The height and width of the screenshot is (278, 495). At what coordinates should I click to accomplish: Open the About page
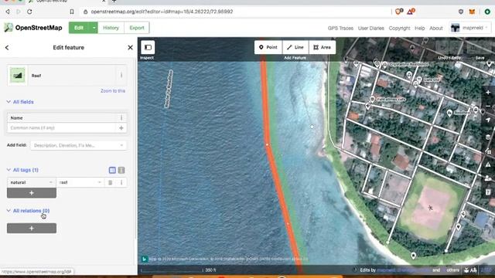tap(436, 28)
